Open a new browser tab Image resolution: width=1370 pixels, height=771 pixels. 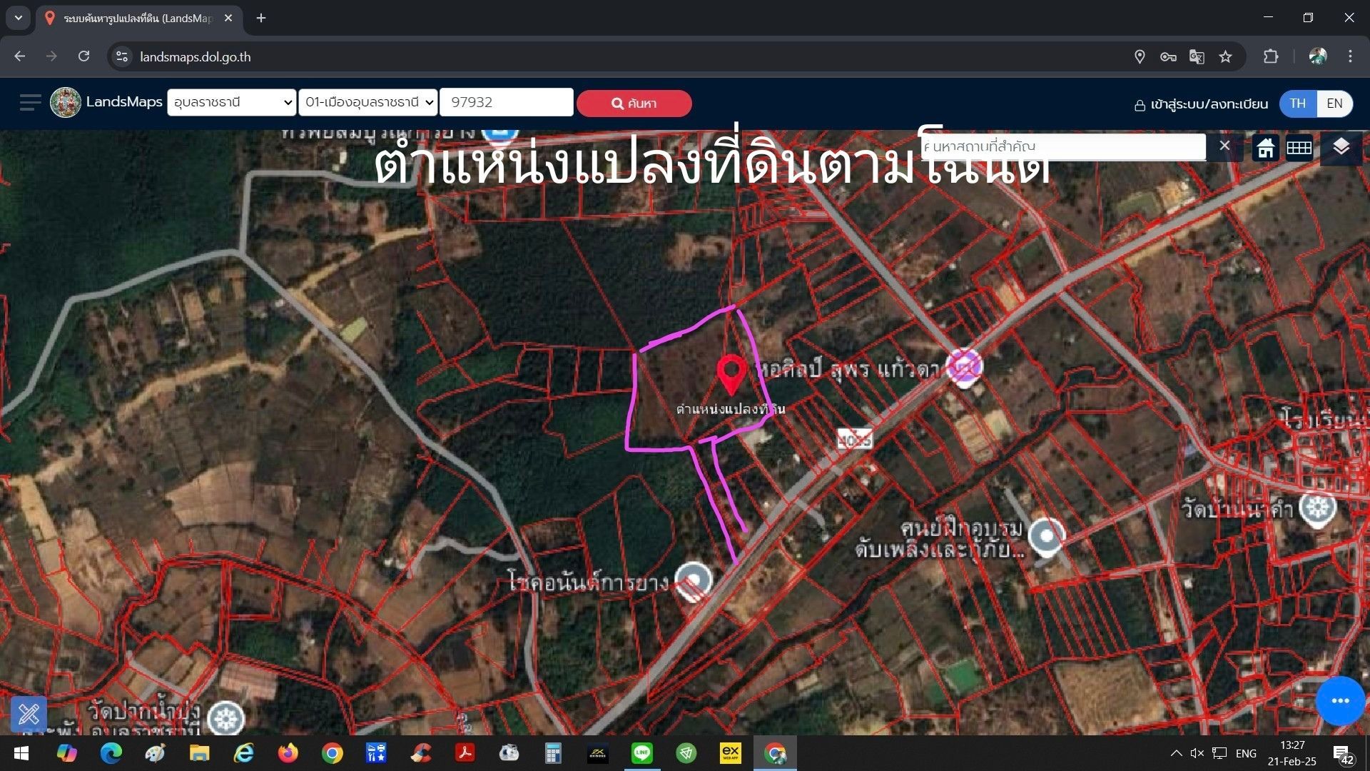[x=261, y=18]
